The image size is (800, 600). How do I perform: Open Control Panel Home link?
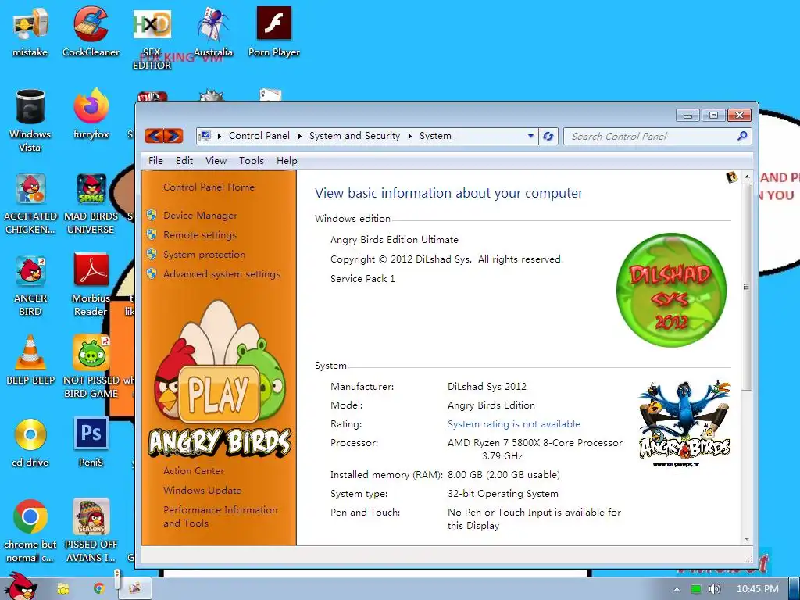pyautogui.click(x=209, y=187)
